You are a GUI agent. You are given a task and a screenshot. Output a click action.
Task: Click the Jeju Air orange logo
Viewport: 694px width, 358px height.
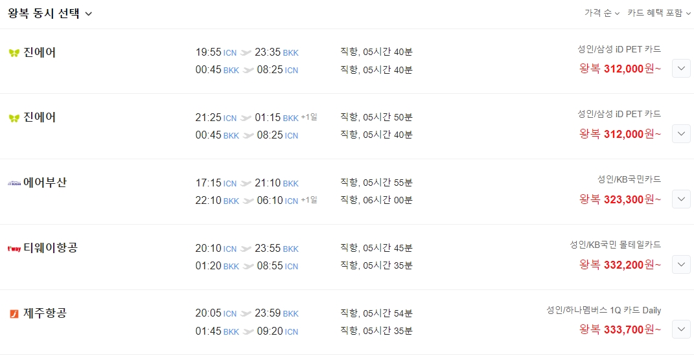[14, 314]
